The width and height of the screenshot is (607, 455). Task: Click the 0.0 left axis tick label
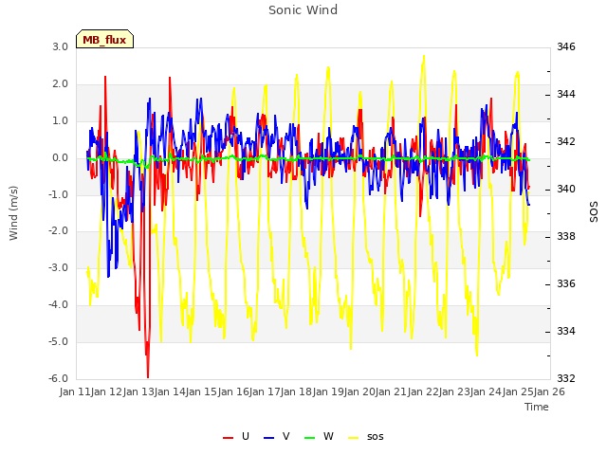60,158
